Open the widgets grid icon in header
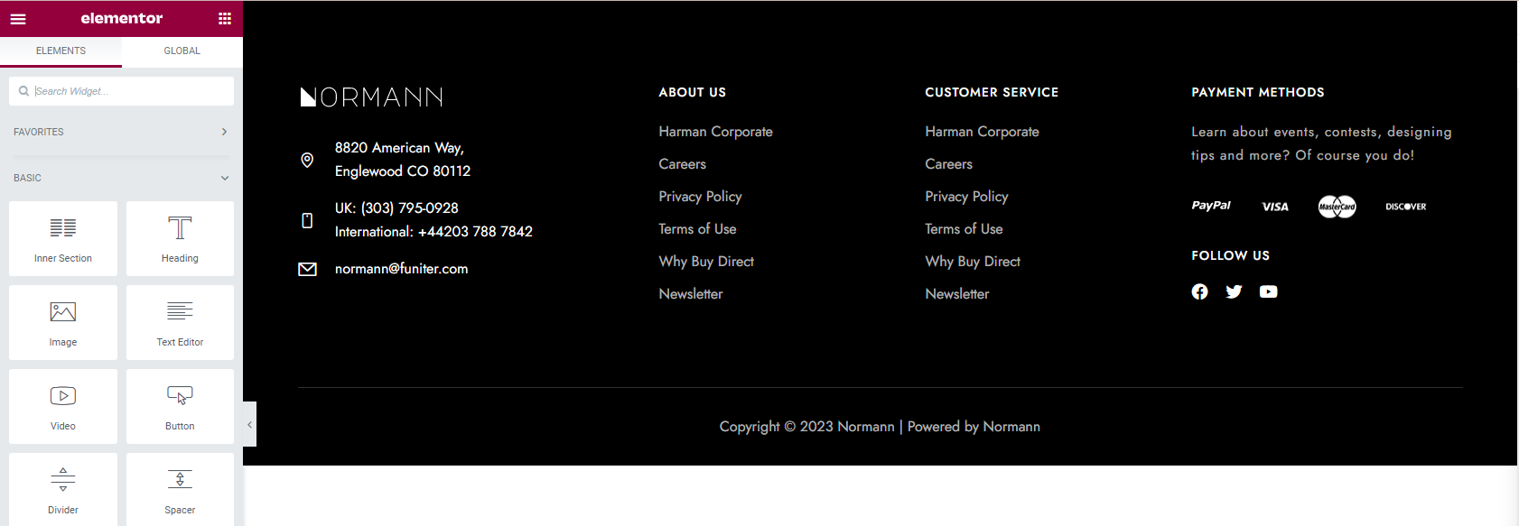Viewport: 1519px width, 526px height. (225, 19)
